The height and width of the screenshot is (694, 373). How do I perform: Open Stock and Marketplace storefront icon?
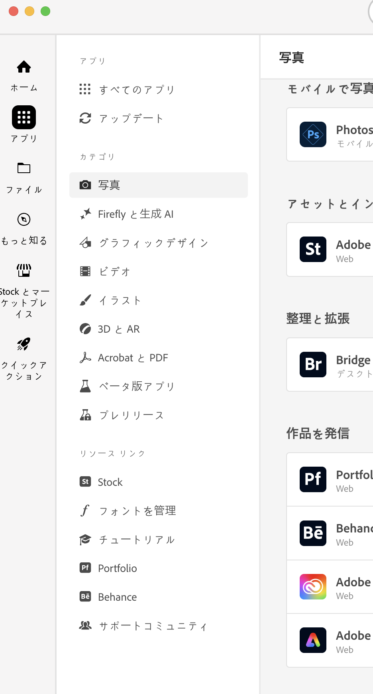point(24,270)
